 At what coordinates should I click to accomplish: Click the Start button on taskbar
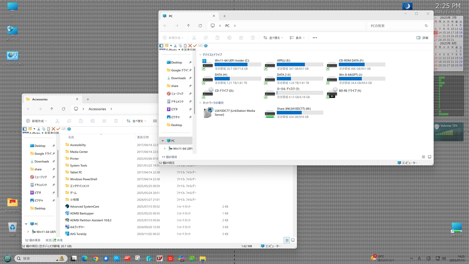pyautogui.click(x=7, y=258)
